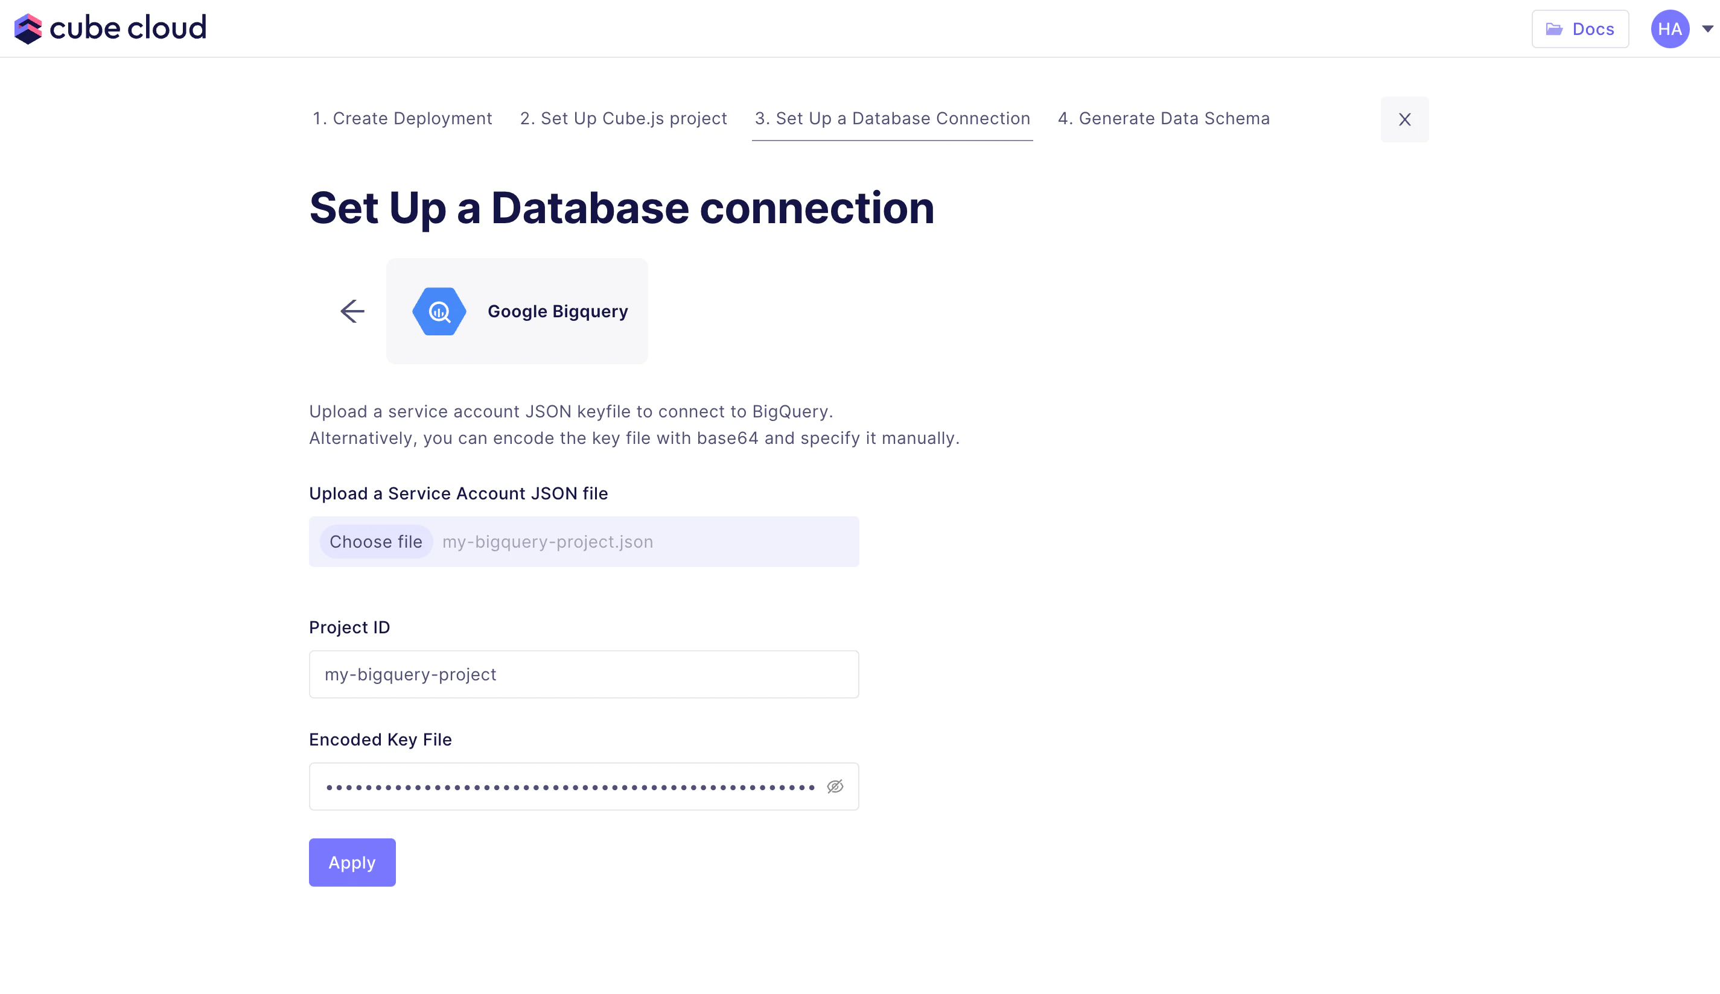
Task: Switch to Set Up Cube.js project step
Action: coord(623,119)
